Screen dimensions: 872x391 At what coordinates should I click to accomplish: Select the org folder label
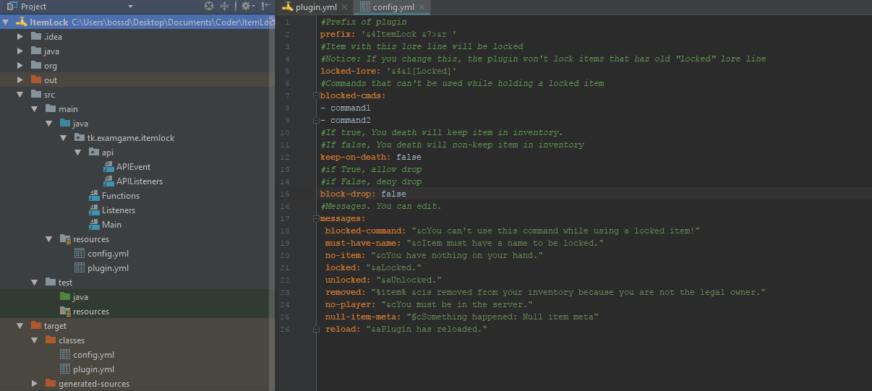[51, 66]
